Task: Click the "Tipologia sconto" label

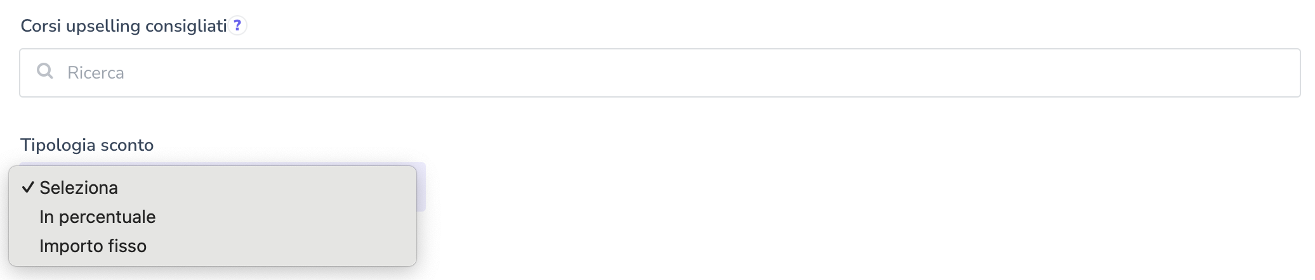Action: pos(87,145)
